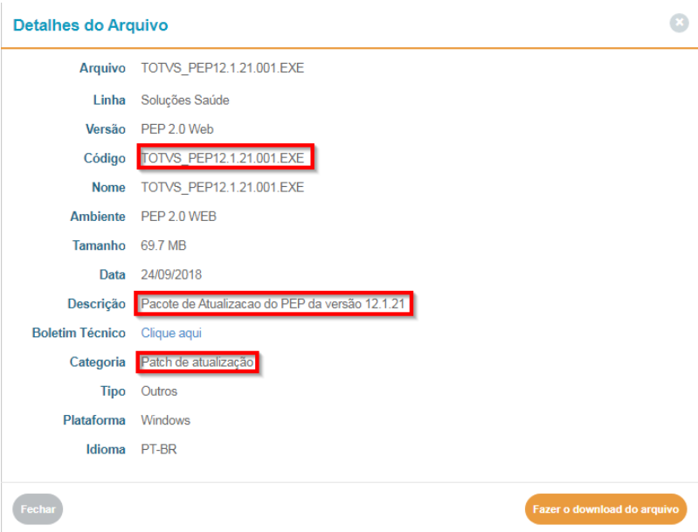The image size is (698, 532).
Task: Click the Ambiente value PEP 2.0 WEB
Action: click(x=178, y=217)
